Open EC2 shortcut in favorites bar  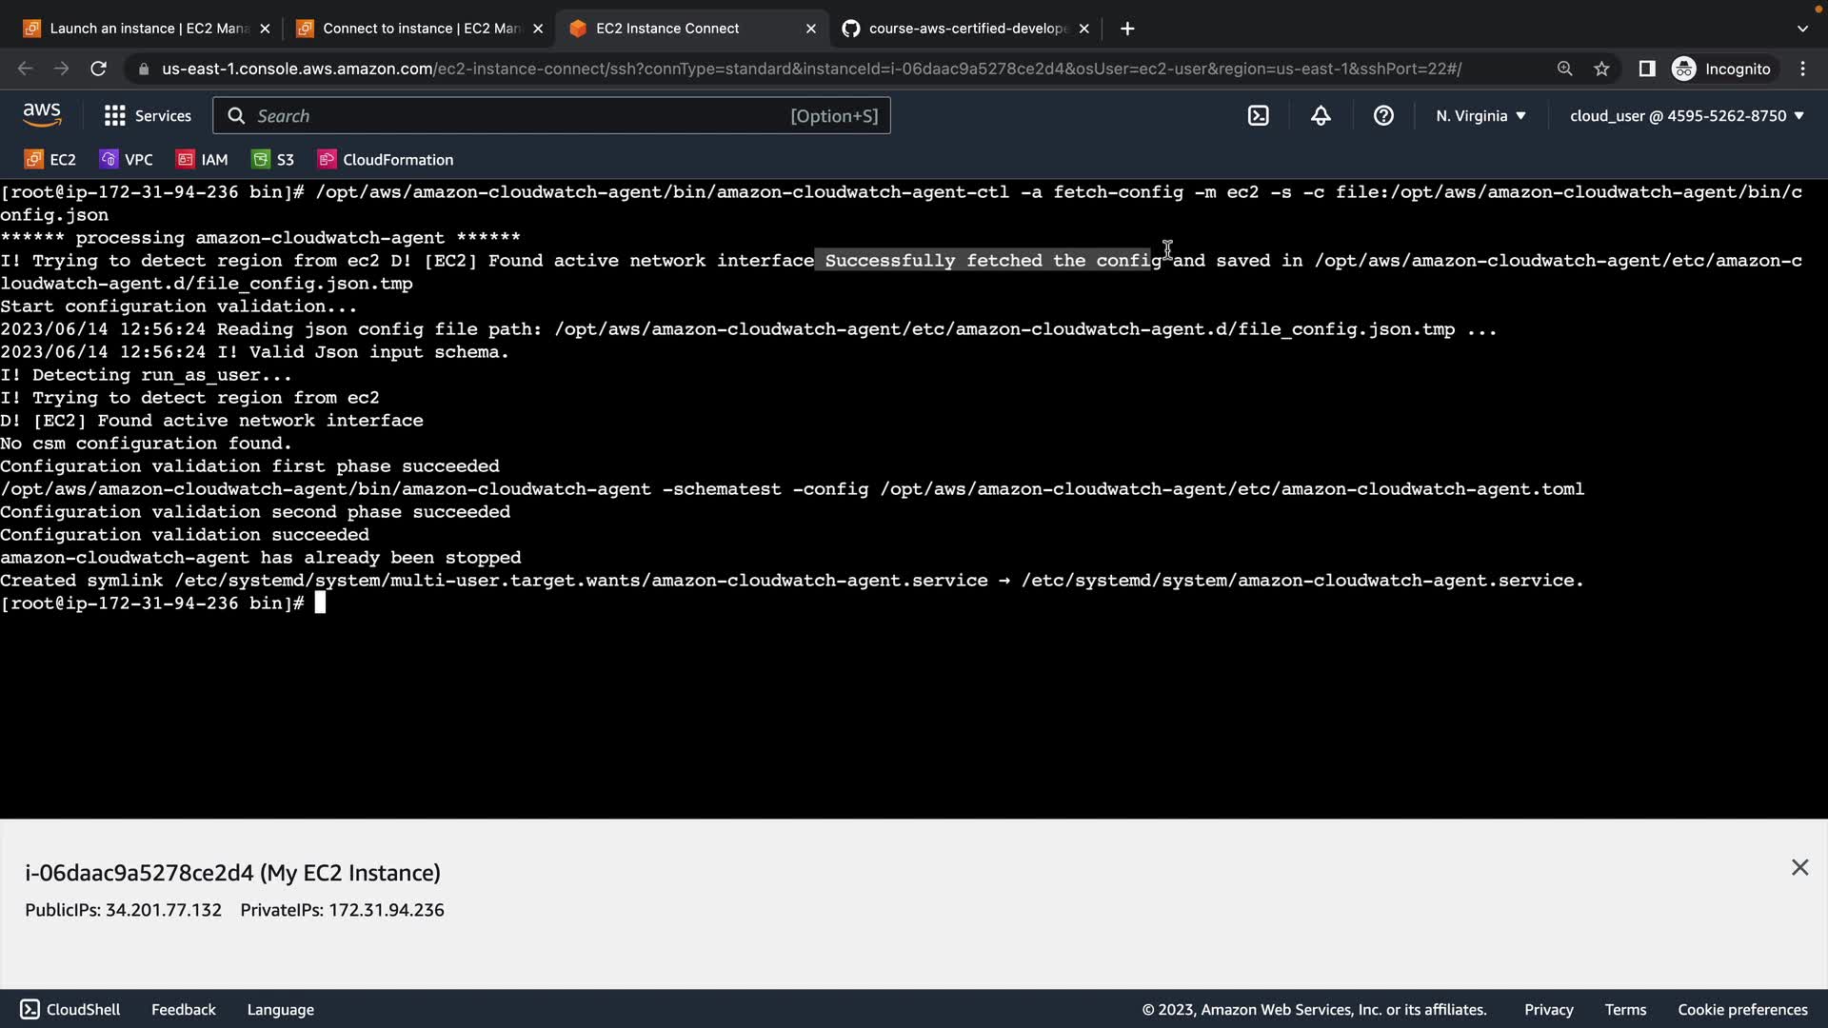point(50,160)
